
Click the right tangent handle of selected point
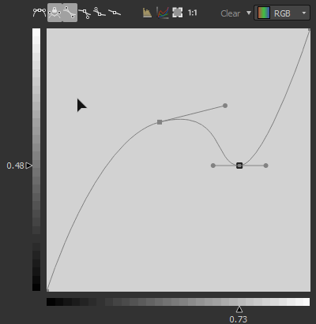265,166
